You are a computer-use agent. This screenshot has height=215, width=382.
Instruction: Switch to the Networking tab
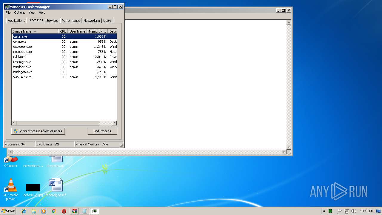pos(92,21)
